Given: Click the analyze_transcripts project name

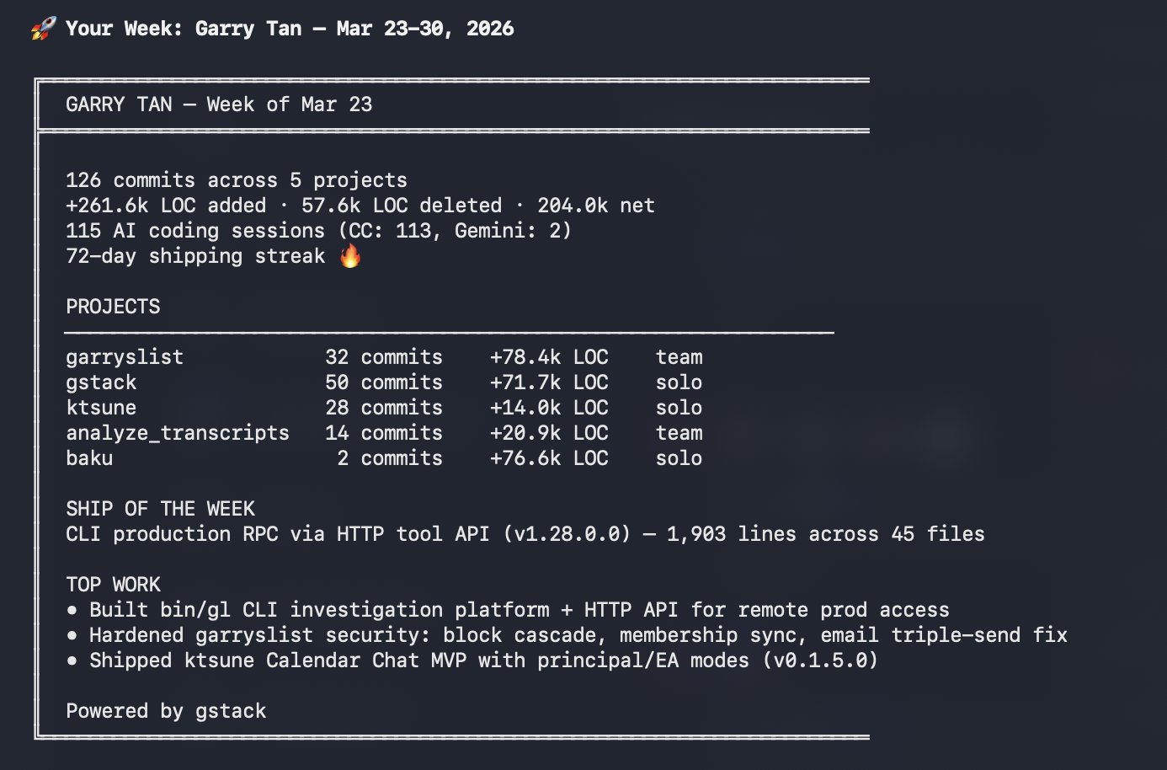Looking at the screenshot, I should point(178,433).
